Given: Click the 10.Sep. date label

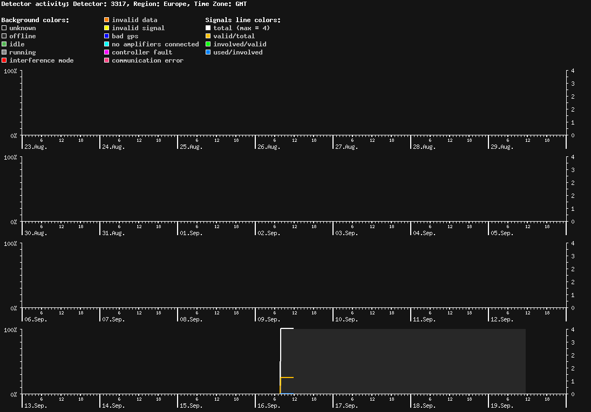Looking at the screenshot, I should click(x=347, y=319).
